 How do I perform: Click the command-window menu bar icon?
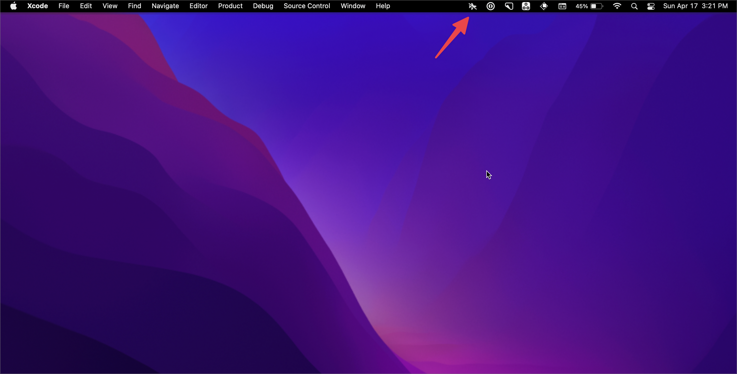[x=562, y=6]
